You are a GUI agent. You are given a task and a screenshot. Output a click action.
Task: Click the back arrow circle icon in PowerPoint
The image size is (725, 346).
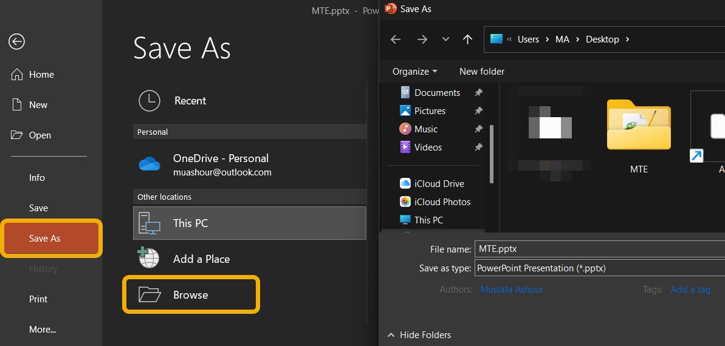(x=16, y=42)
